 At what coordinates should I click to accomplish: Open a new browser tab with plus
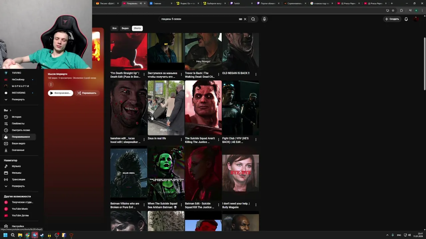pyautogui.click(x=392, y=3)
